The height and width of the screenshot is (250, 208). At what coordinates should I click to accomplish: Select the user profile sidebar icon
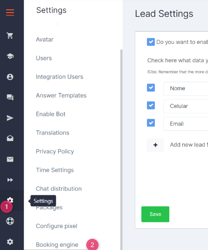tap(10, 77)
